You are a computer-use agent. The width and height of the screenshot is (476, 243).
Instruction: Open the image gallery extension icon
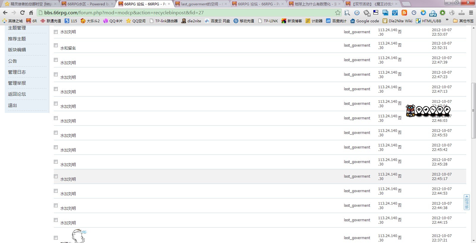click(x=385, y=12)
